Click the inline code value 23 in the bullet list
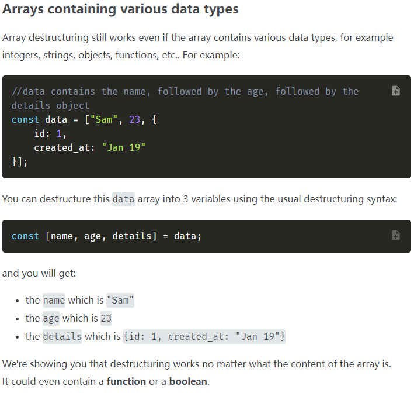 coord(106,318)
